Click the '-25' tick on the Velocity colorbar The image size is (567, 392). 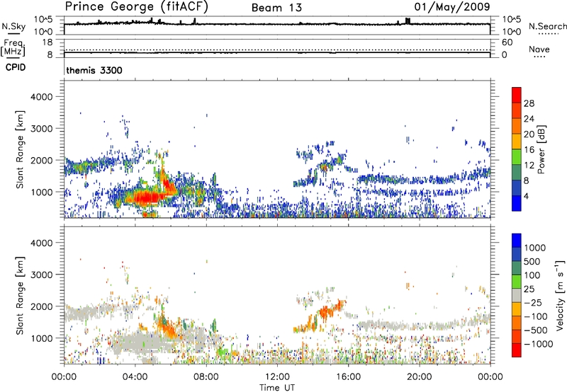click(533, 302)
